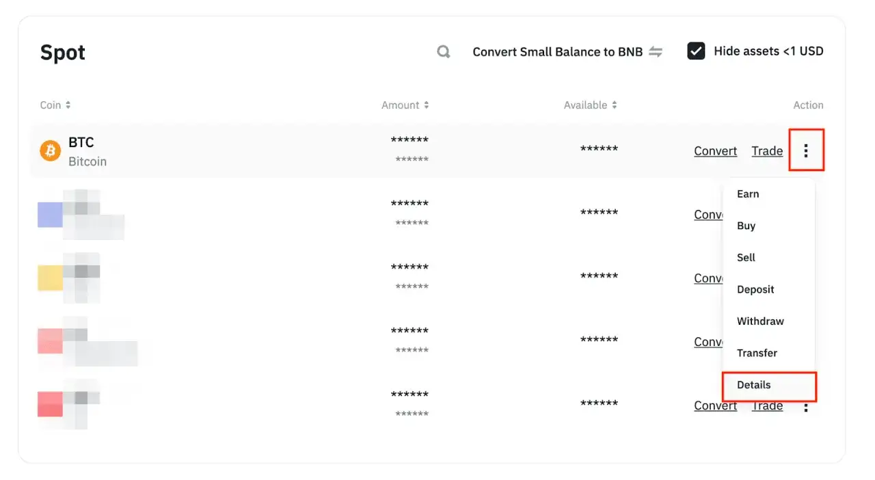Select Withdraw in the dropdown menu
875x480 pixels.
coord(760,321)
